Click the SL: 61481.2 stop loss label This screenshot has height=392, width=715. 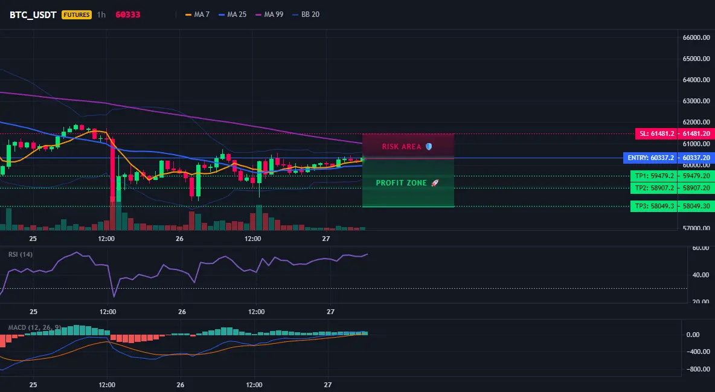tap(656, 133)
